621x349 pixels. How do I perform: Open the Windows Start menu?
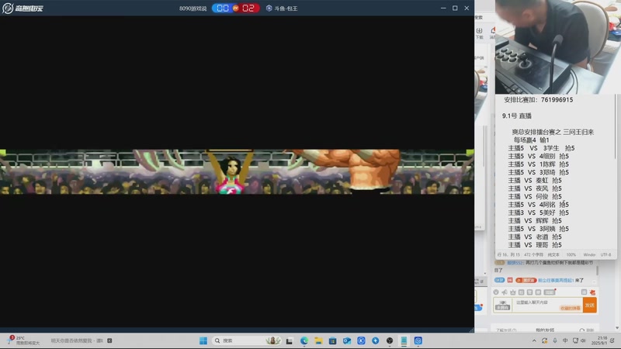[203, 340]
